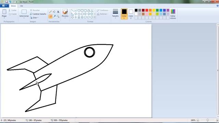The image size is (219, 123).
Task: Click the Pinceles brush icon
Action: [x=65, y=12]
